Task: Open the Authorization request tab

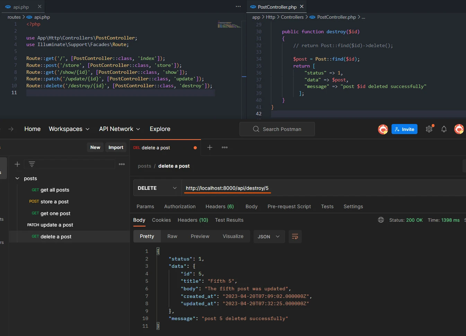Action: tap(180, 206)
